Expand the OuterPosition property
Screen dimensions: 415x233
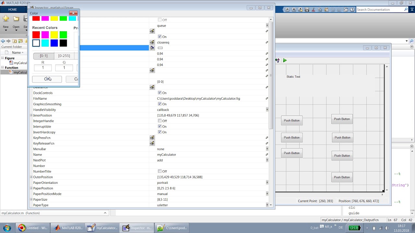click(31, 177)
